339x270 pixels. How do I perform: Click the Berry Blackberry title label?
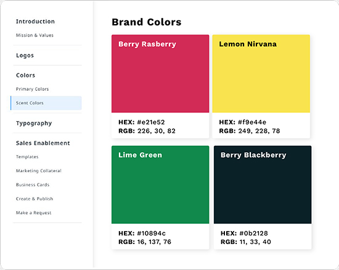point(253,155)
